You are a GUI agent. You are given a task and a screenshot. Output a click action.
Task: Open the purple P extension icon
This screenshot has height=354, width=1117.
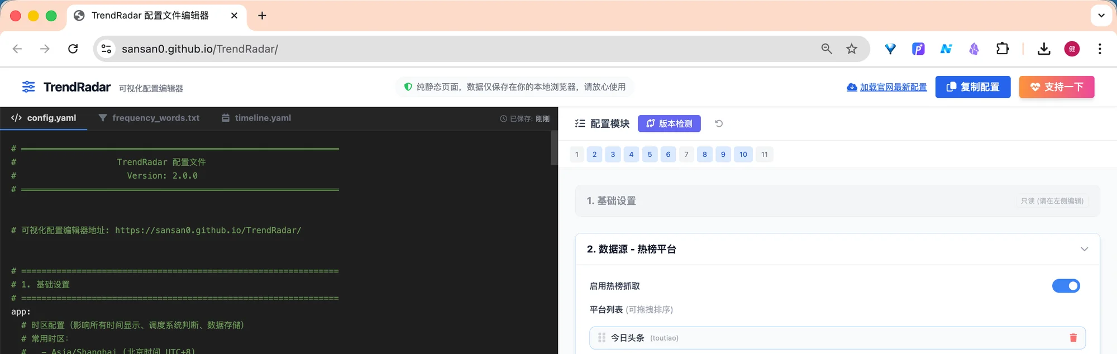pyautogui.click(x=918, y=49)
